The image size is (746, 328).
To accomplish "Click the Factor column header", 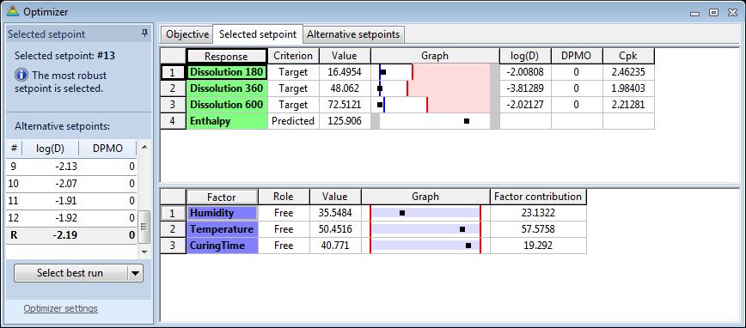I will 222,197.
